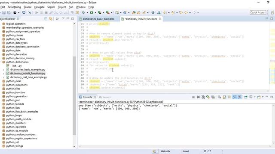Click the Debug bug icon in toolbar
Screen dimensions: 275x154
click(83, 12)
